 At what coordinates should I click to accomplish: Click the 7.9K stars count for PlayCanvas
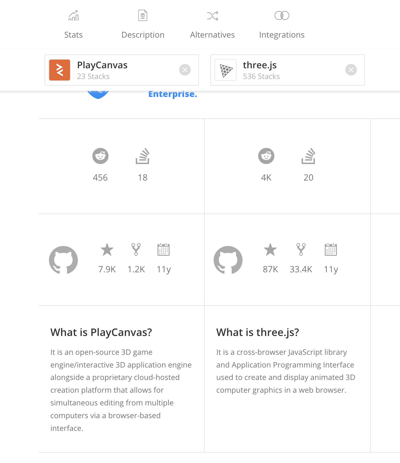107,269
